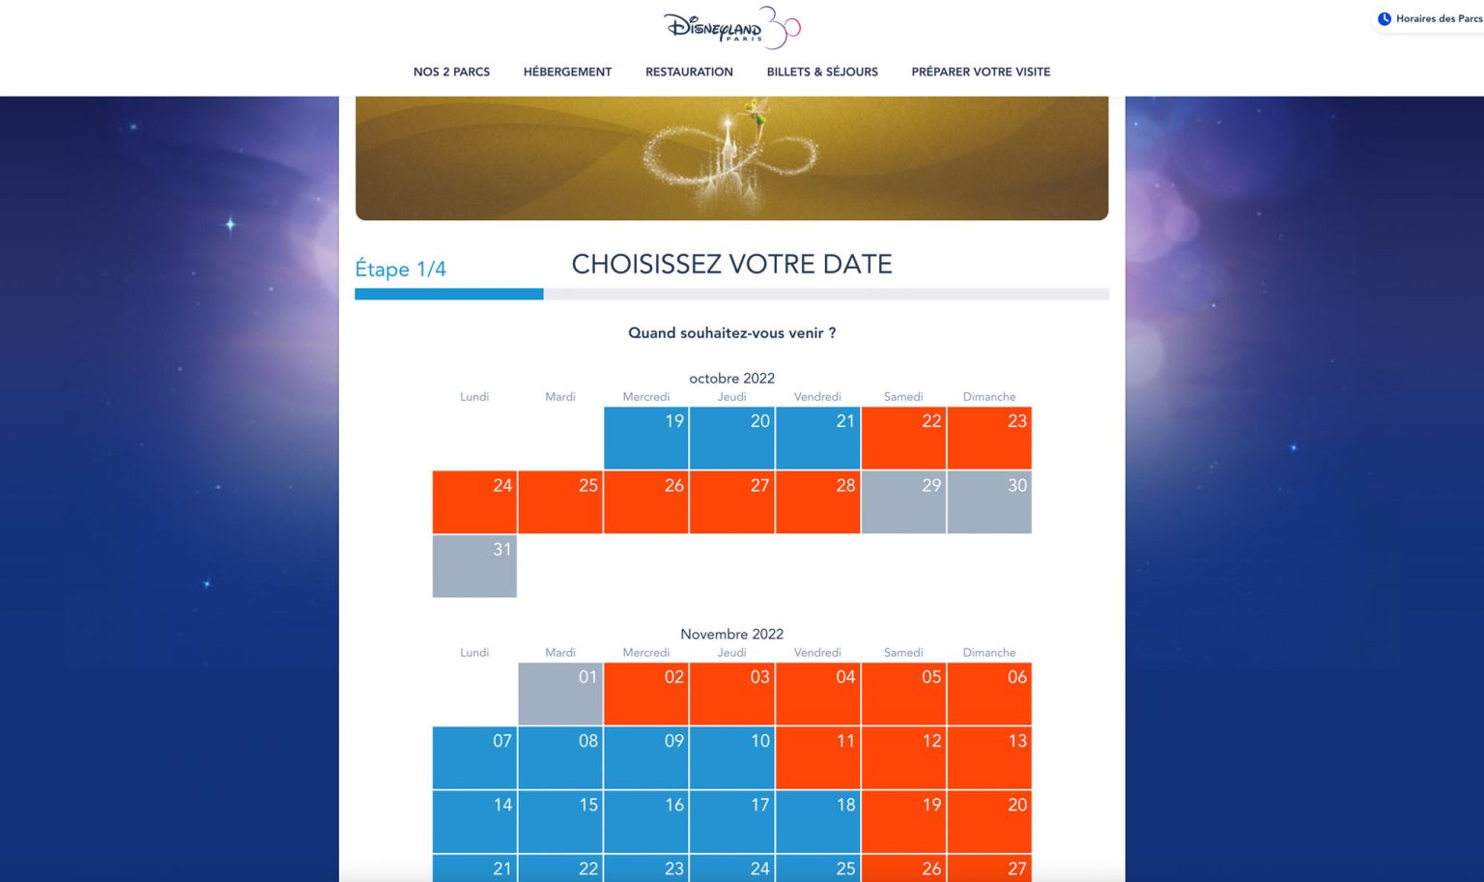Select October 19 in the calendar

[x=646, y=439]
